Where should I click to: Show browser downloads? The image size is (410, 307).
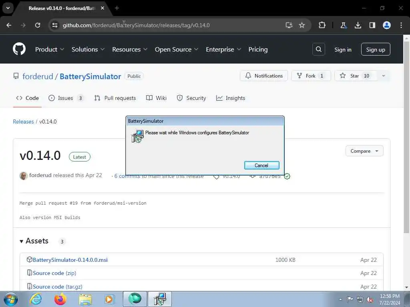(358, 25)
